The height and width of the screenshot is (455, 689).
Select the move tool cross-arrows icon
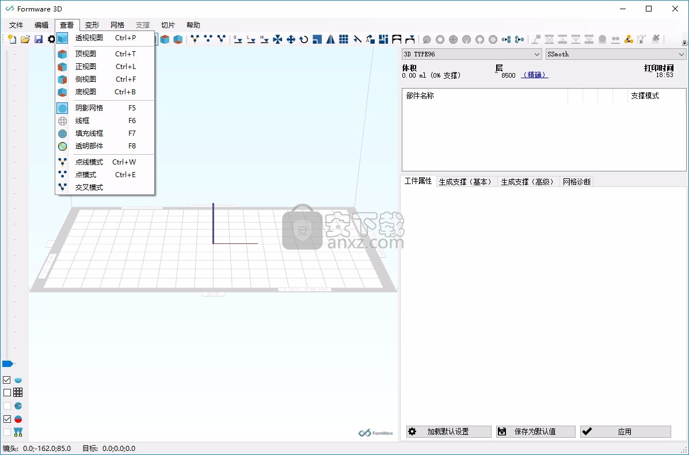click(x=291, y=40)
